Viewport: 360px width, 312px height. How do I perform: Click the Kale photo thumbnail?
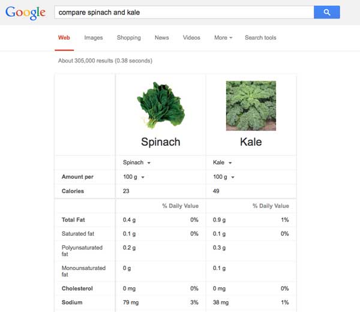pos(251,106)
